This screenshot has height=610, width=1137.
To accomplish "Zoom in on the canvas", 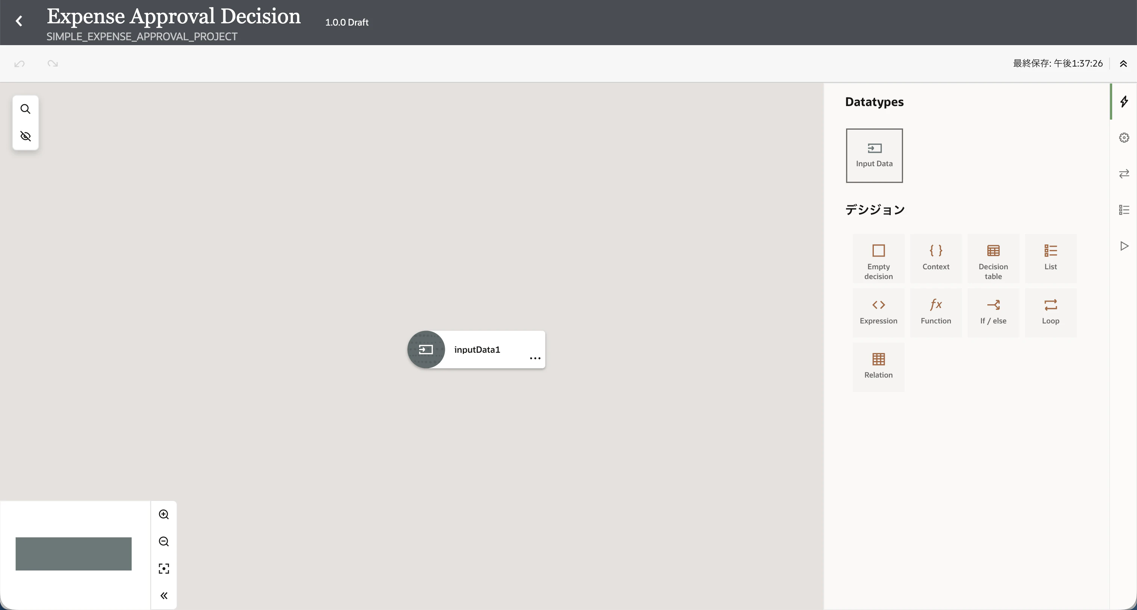I will click(164, 514).
